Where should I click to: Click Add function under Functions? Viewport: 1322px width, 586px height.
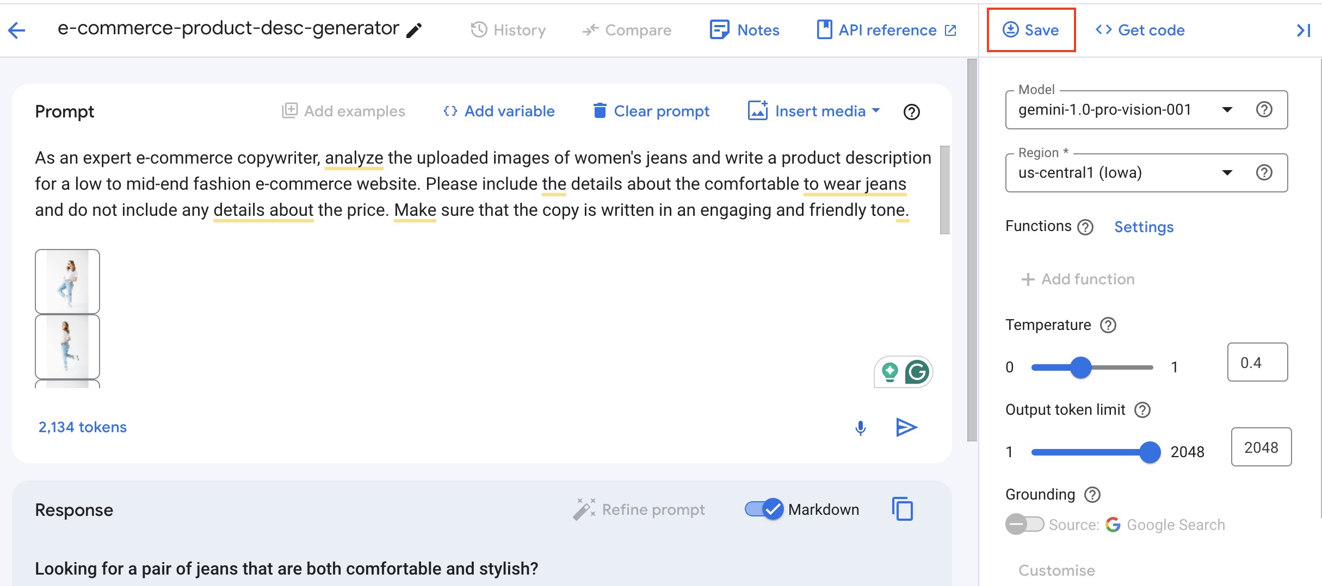tap(1077, 279)
